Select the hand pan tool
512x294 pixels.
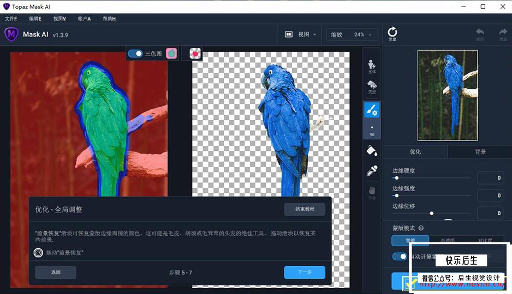pyautogui.click(x=372, y=192)
